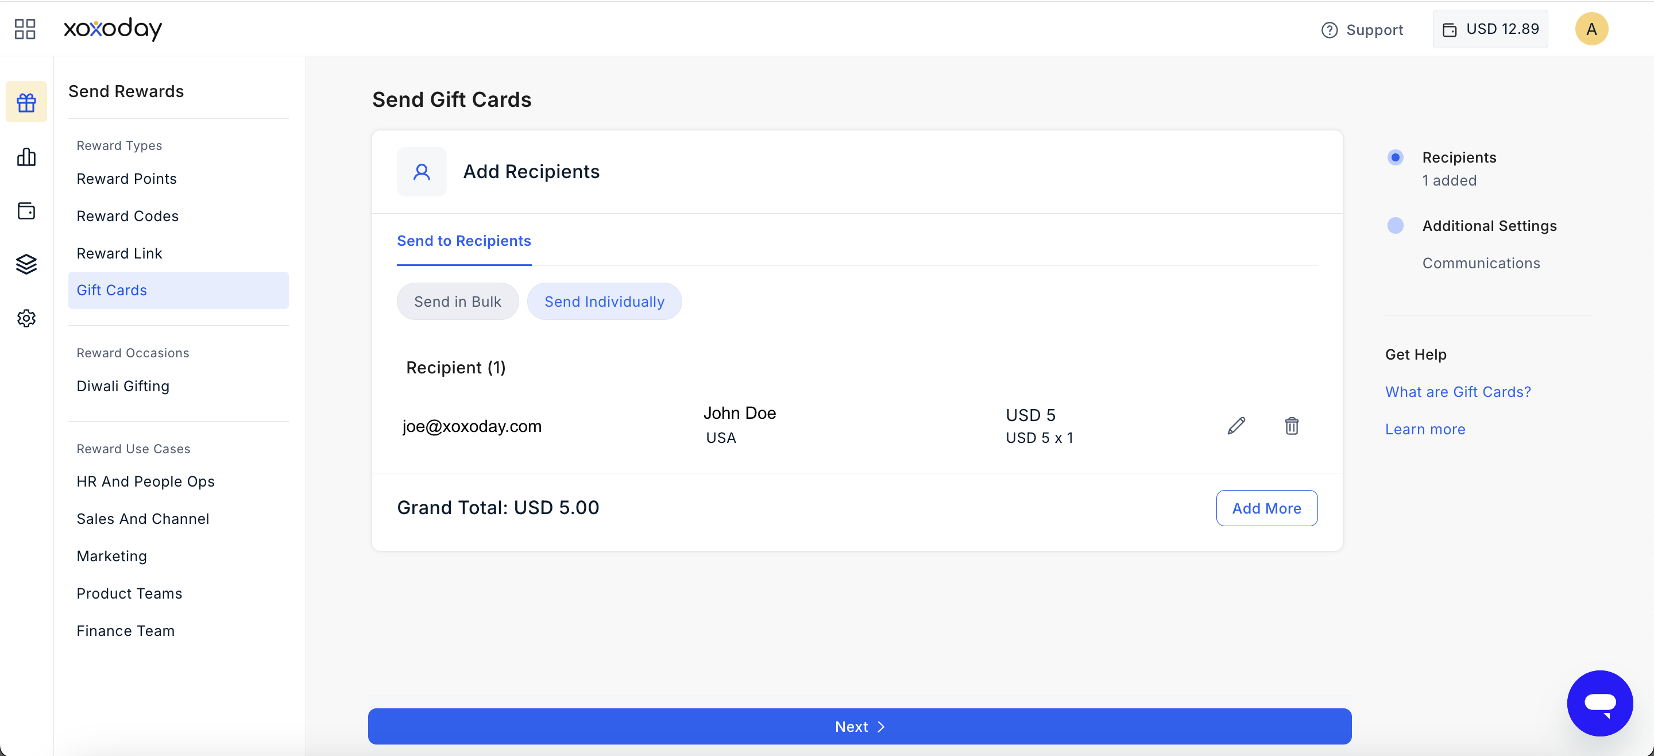Screen dimensions: 1654x756
Task: Click the USD 5 x 1 amount text
Action: tap(1039, 437)
